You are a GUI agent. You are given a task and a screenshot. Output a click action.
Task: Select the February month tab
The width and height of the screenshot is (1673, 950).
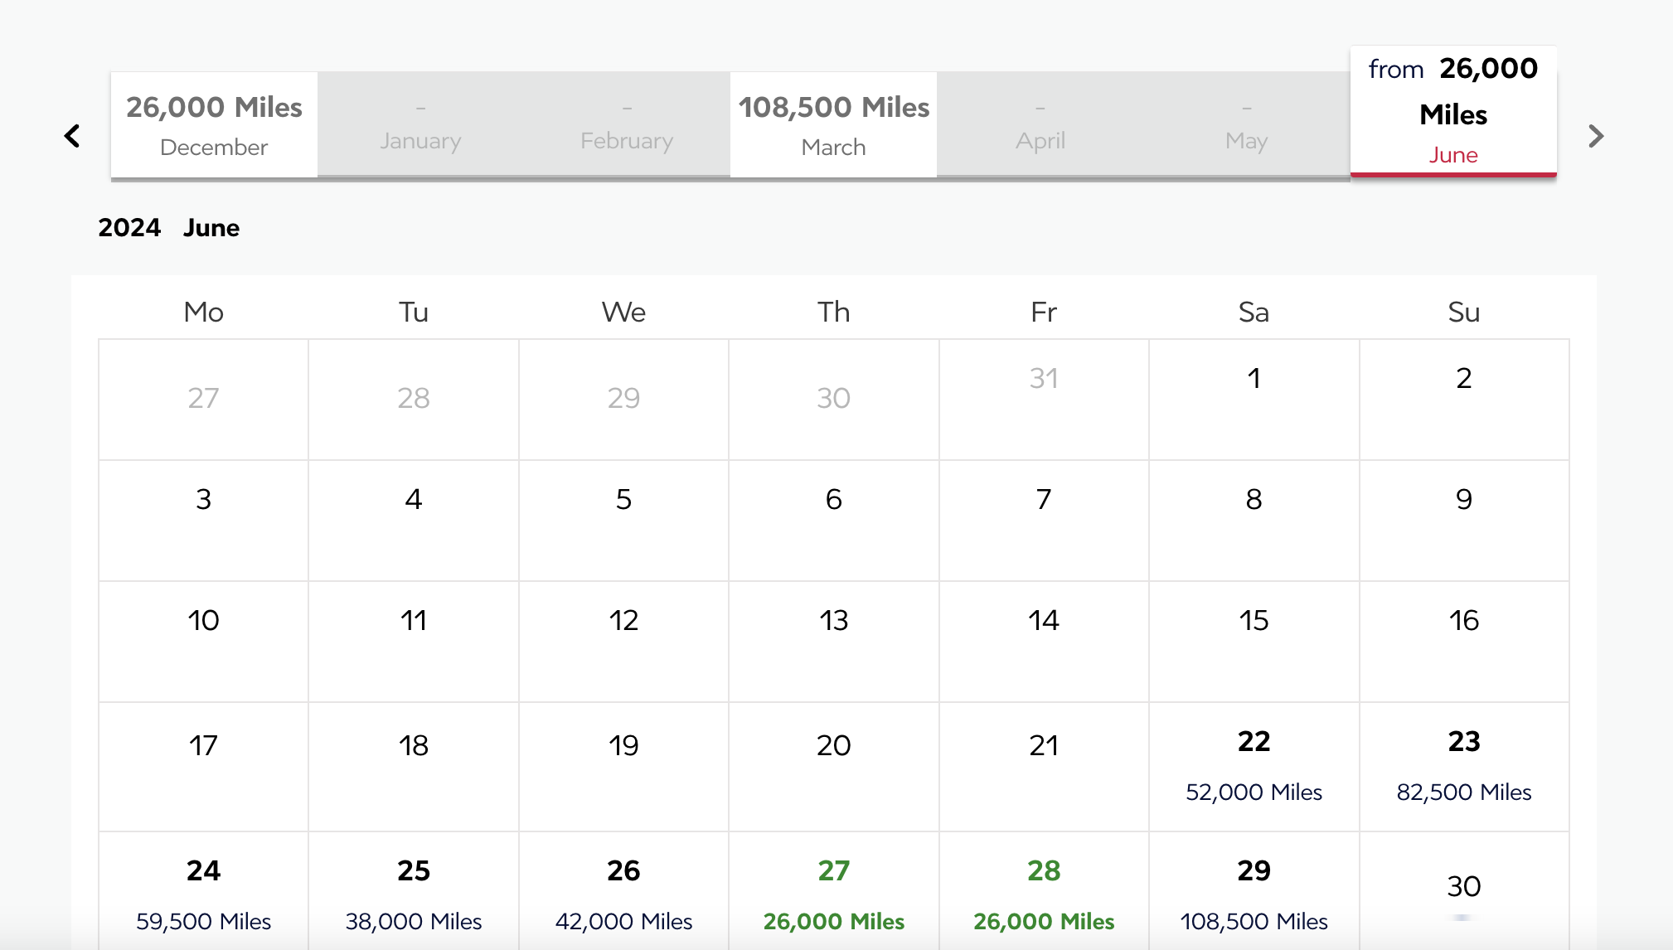click(x=627, y=124)
